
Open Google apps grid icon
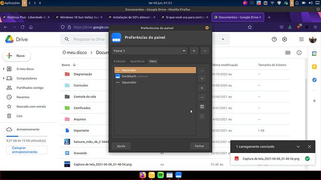tap(301, 40)
